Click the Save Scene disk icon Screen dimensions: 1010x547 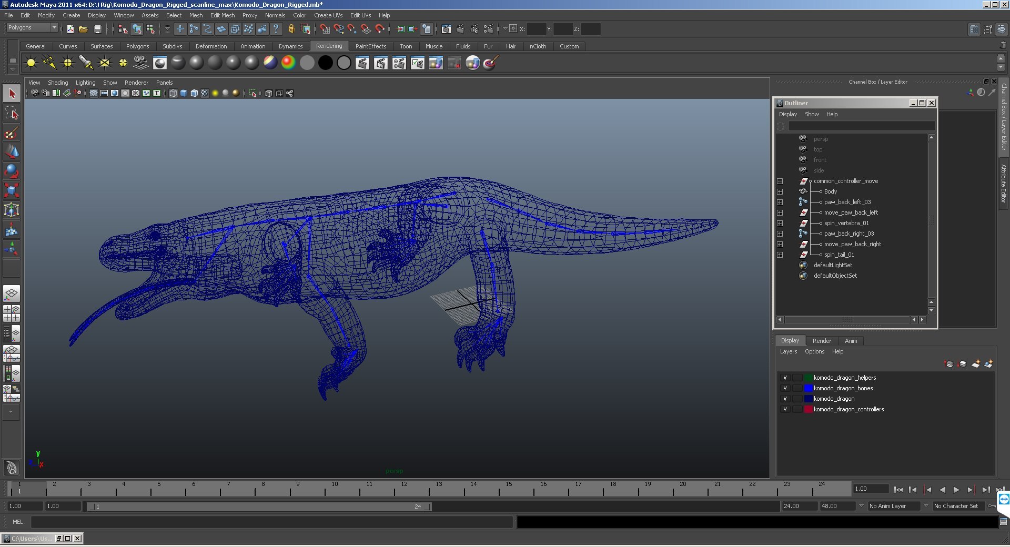pos(97,29)
